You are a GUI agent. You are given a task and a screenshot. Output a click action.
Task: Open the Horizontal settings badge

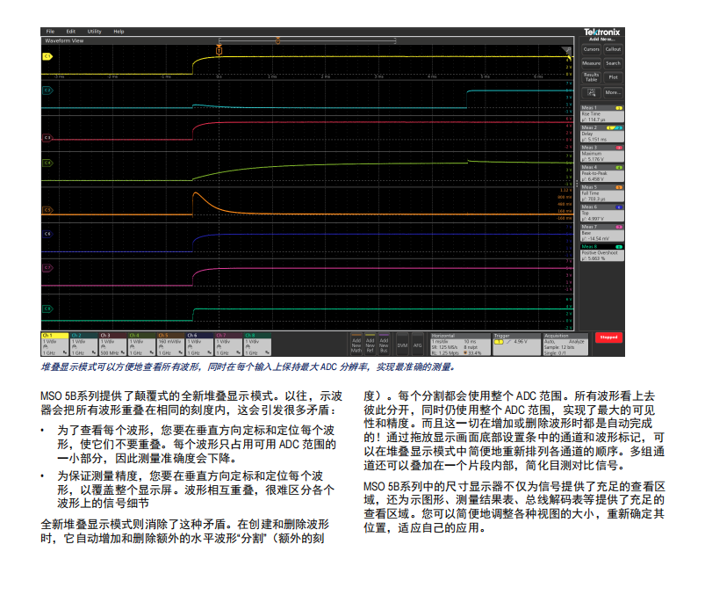(x=460, y=345)
